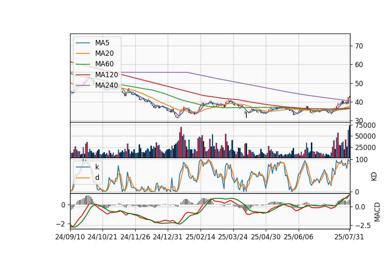Click the volume axis value 50000

pos(365,136)
